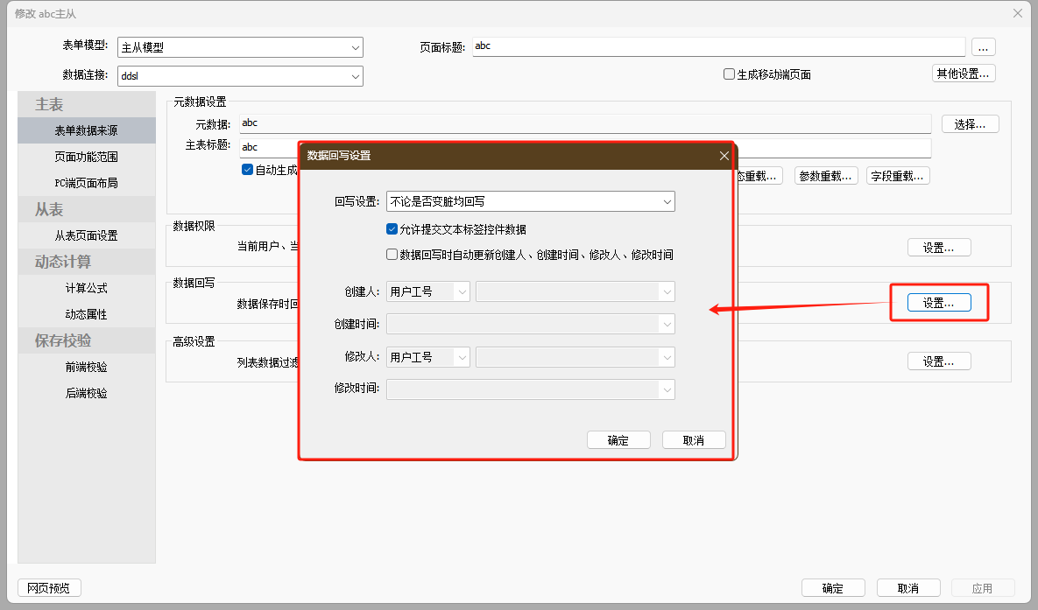
Task: Uncheck 允许提交文本标签控件数据
Action: (x=392, y=229)
